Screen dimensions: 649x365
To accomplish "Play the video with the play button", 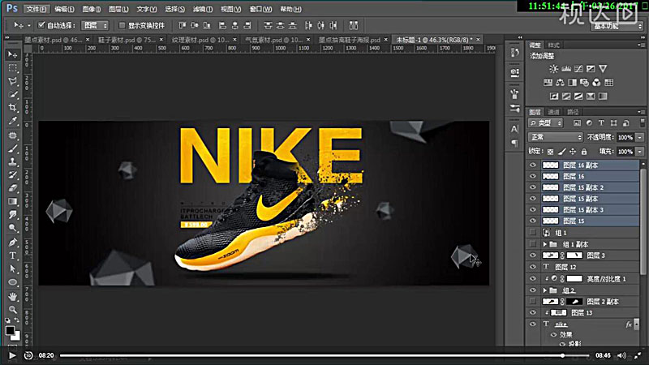I will tap(12, 355).
